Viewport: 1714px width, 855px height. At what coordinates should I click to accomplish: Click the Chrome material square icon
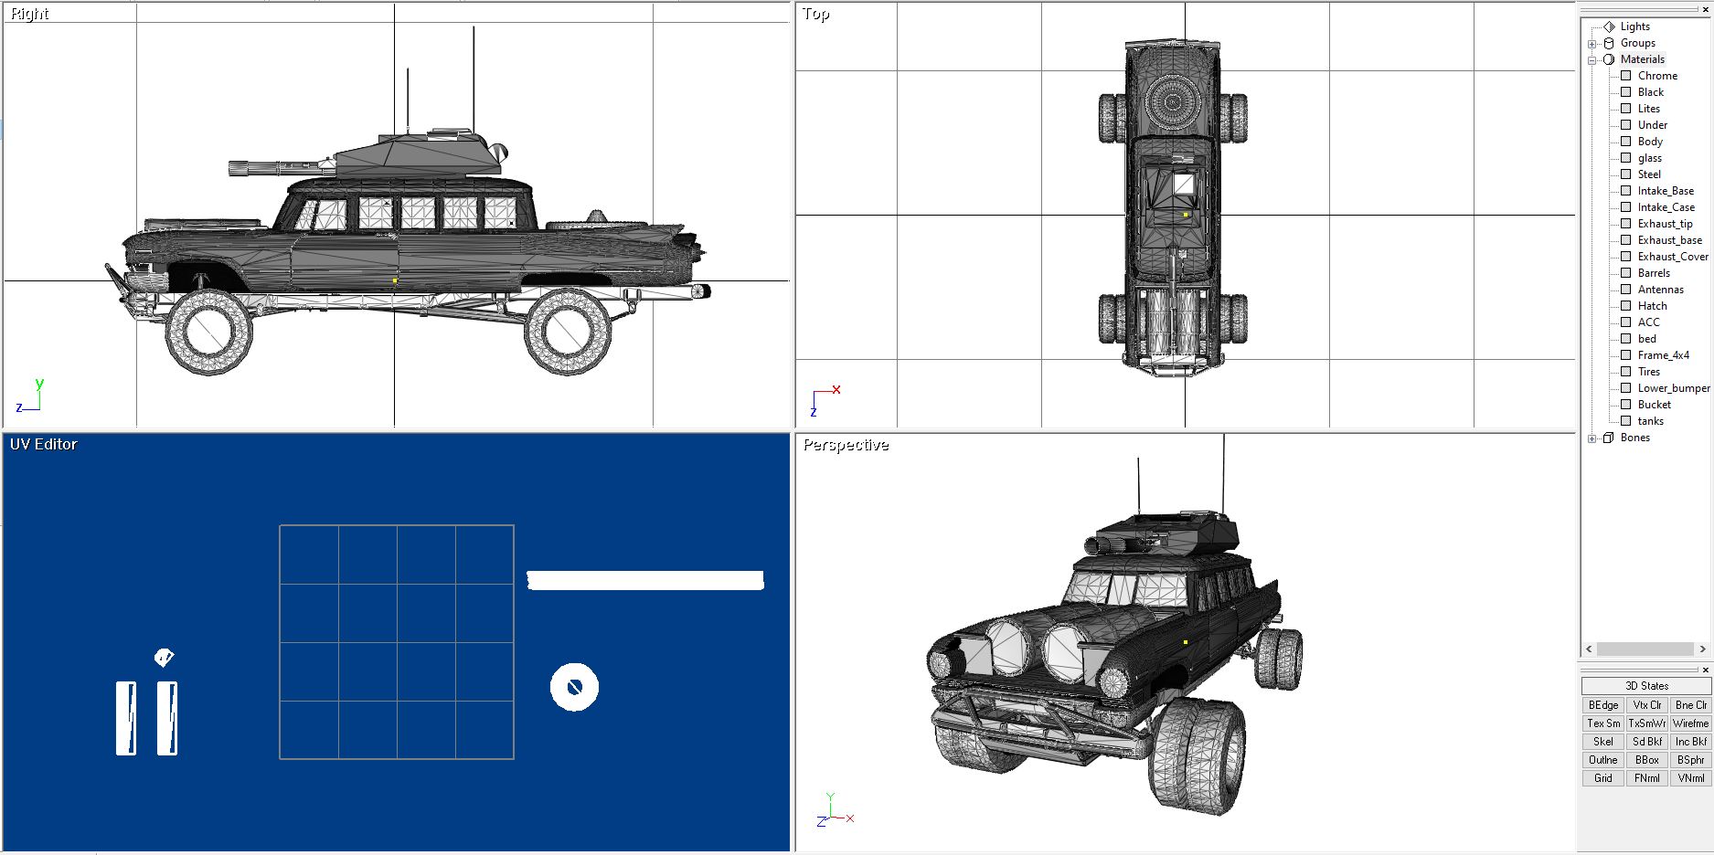click(1625, 76)
